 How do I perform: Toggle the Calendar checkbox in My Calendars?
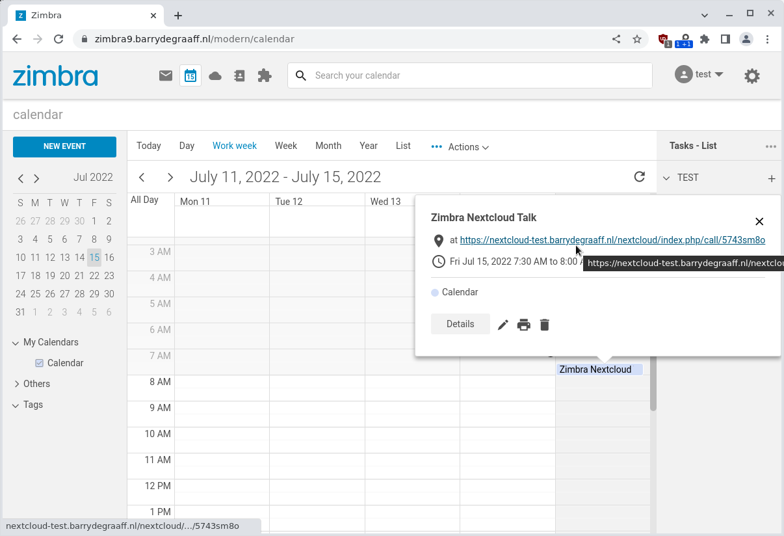pyautogui.click(x=40, y=363)
